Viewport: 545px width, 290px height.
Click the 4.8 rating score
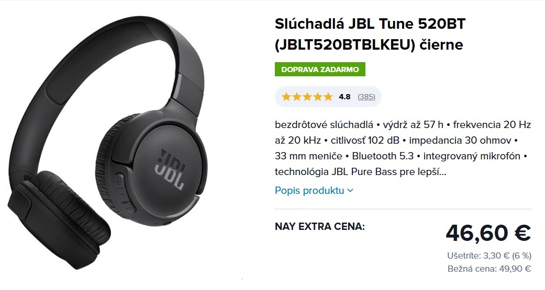coord(344,97)
